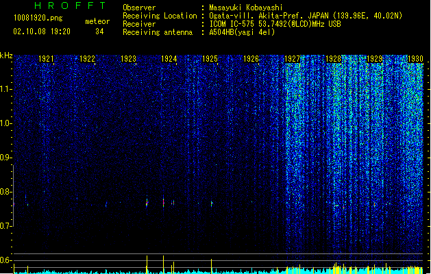
Task: Click the 0.9 kHz axis label
Action: point(5,158)
